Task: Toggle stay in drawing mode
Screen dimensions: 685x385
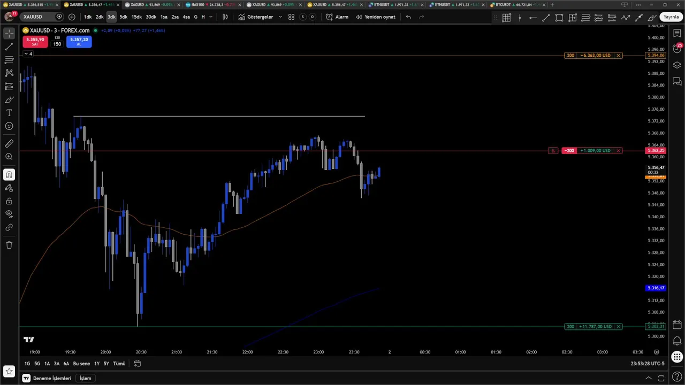Action: 9,188
